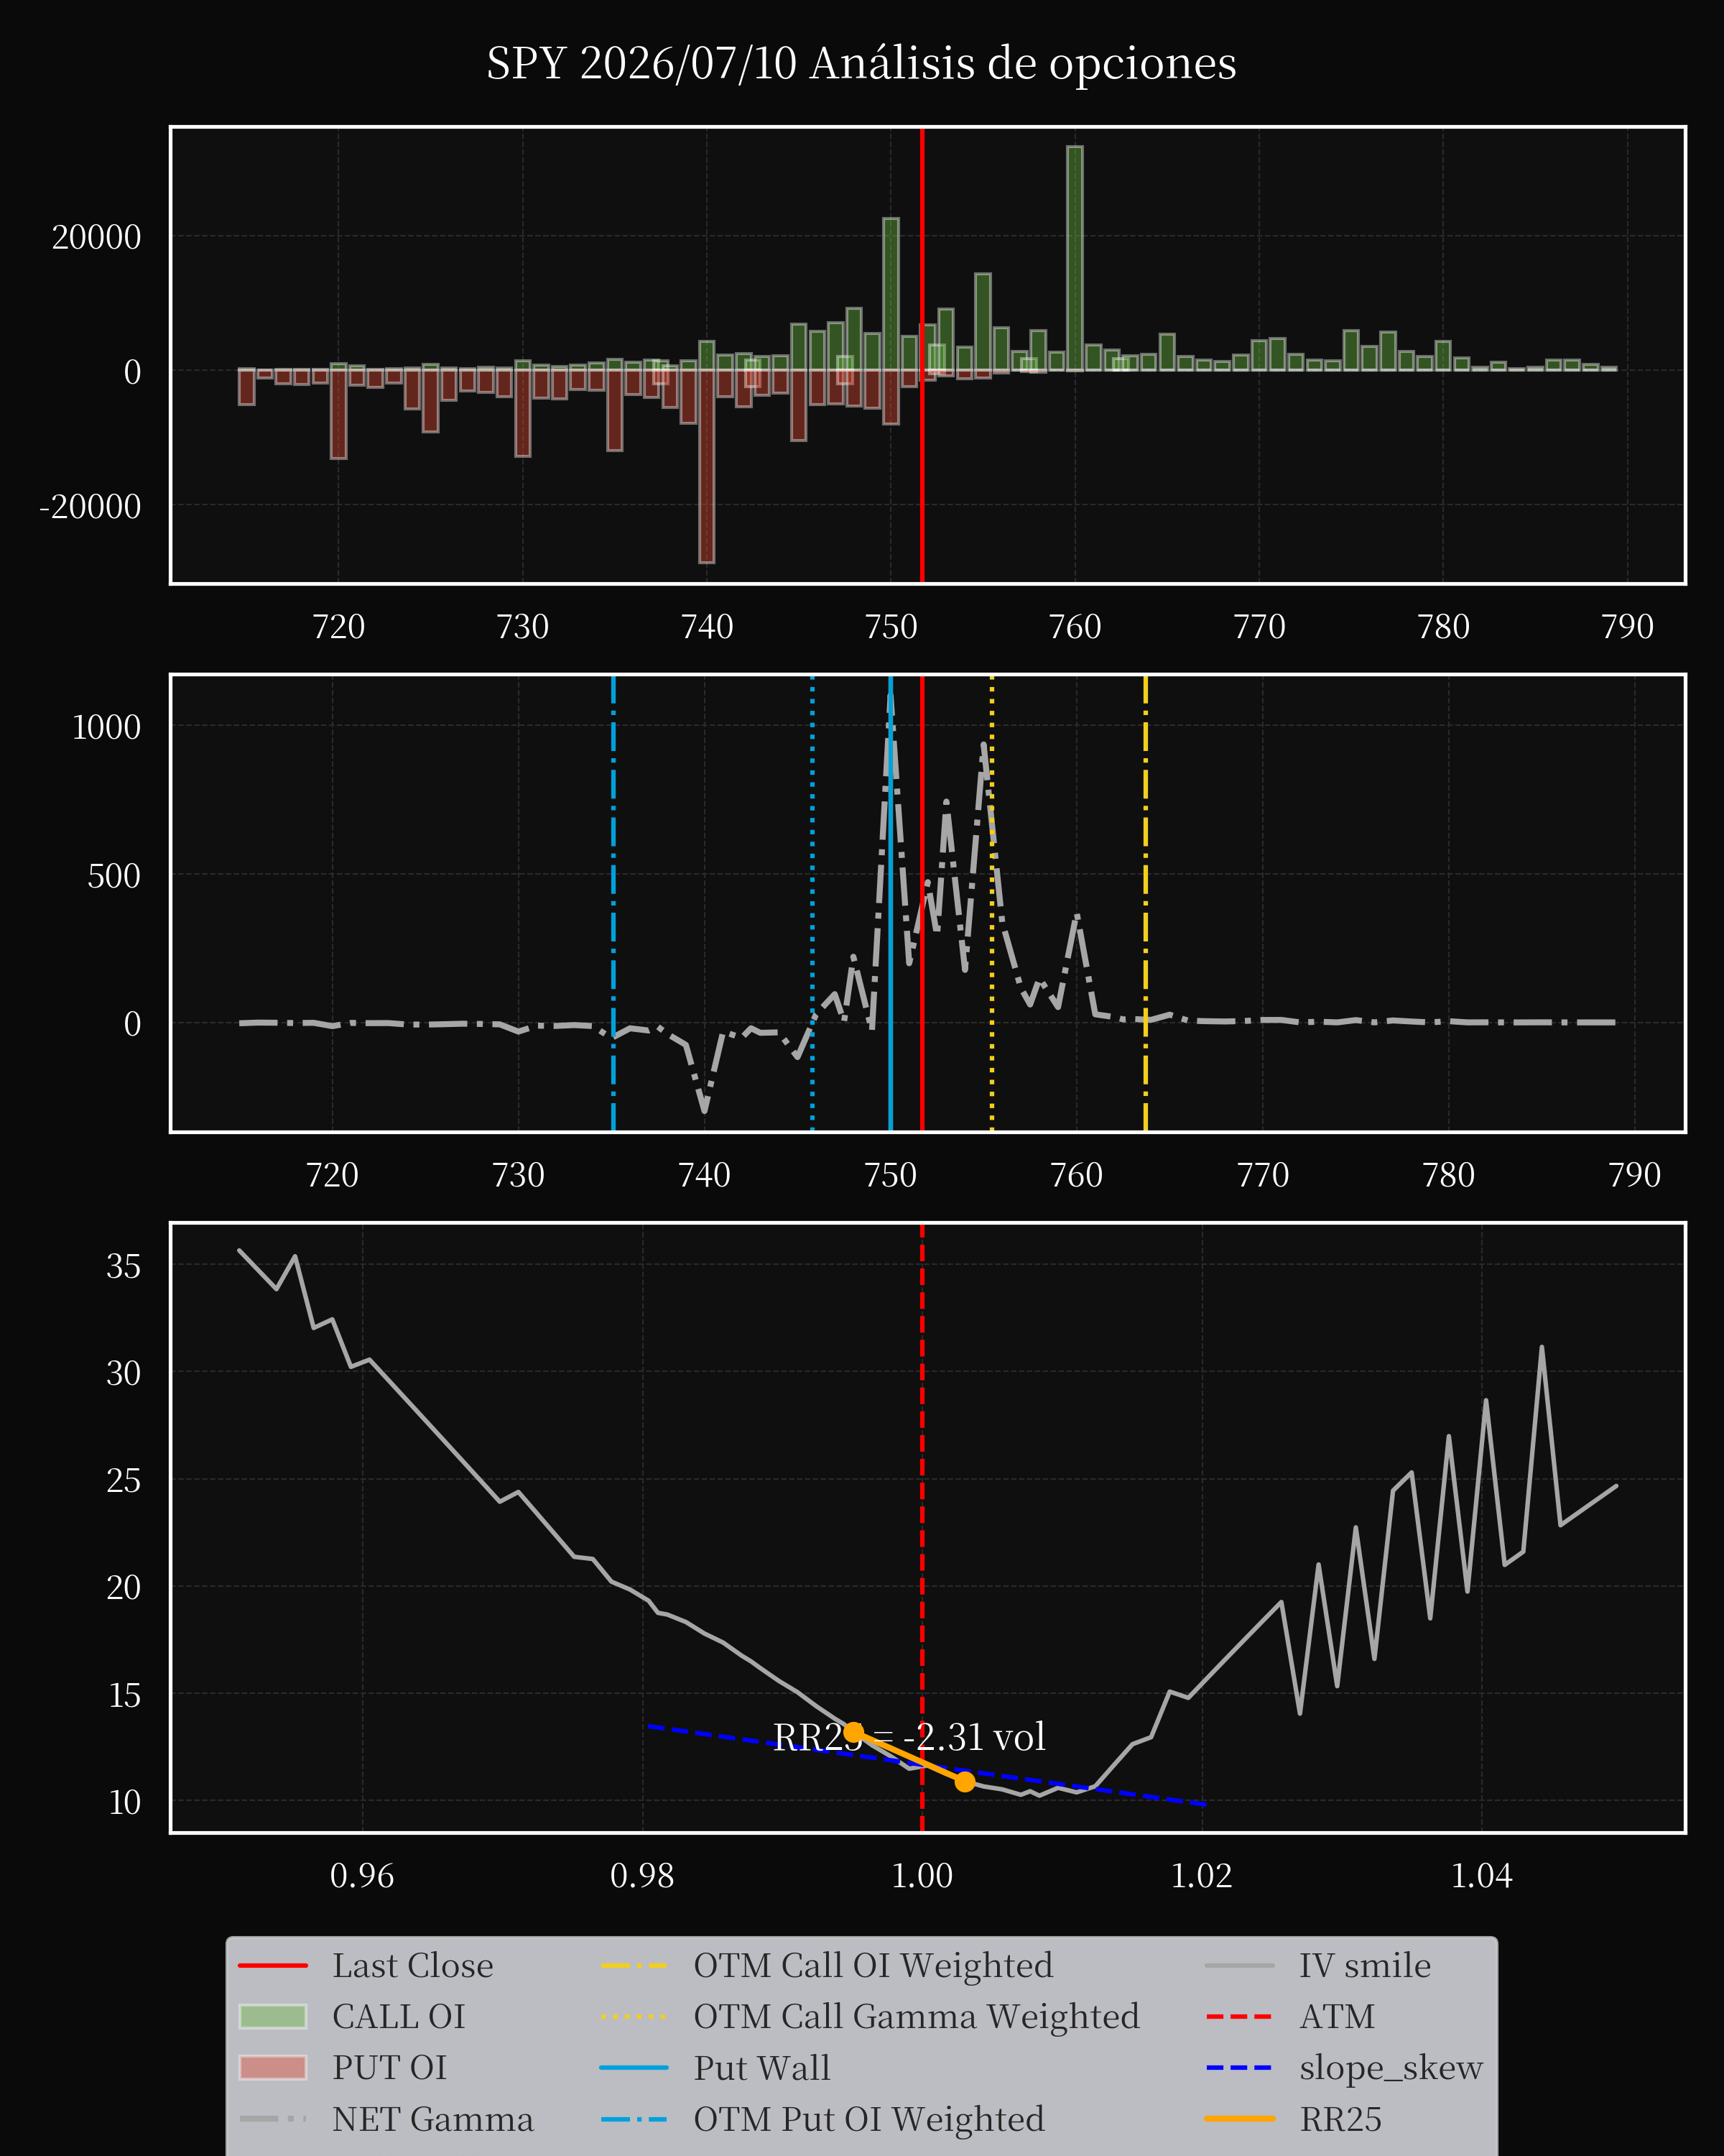Click the upper-left orange RR25 marker dot
This screenshot has height=2156, width=1724.
853,1732
